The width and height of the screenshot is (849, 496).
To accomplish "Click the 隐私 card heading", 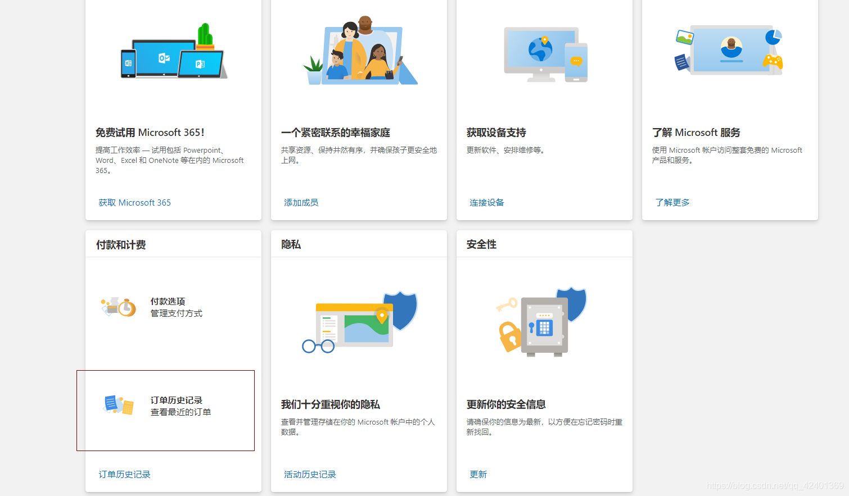I will click(x=291, y=245).
